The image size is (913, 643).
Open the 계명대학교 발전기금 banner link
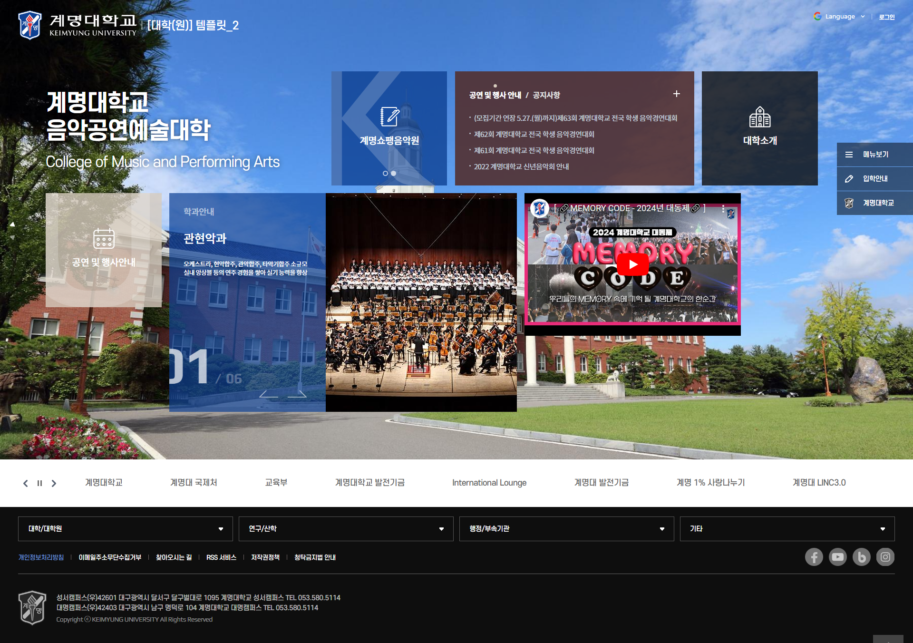click(x=370, y=483)
